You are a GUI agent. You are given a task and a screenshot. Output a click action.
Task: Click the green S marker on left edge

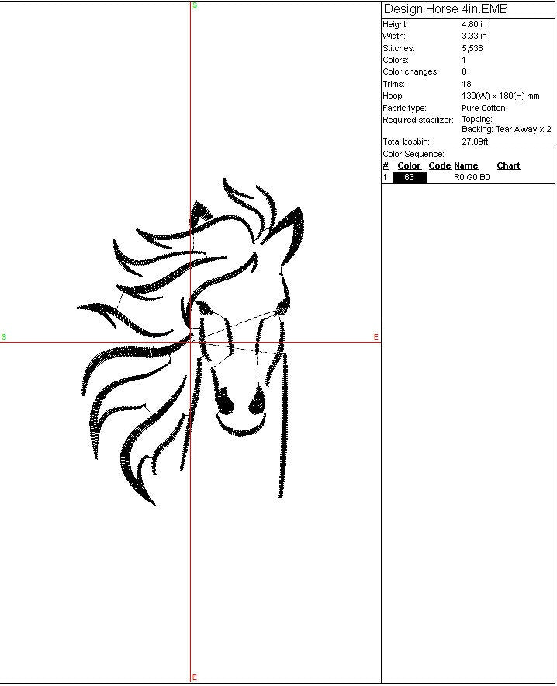4,337
